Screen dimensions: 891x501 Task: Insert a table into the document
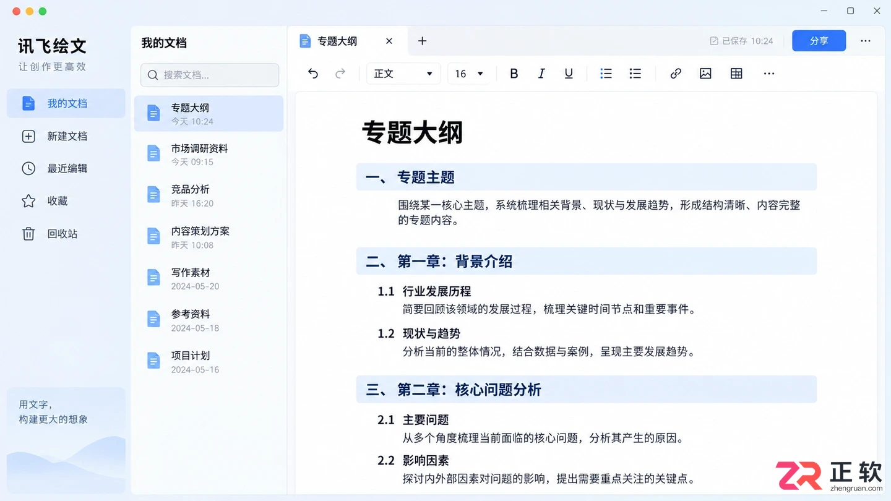pos(736,74)
